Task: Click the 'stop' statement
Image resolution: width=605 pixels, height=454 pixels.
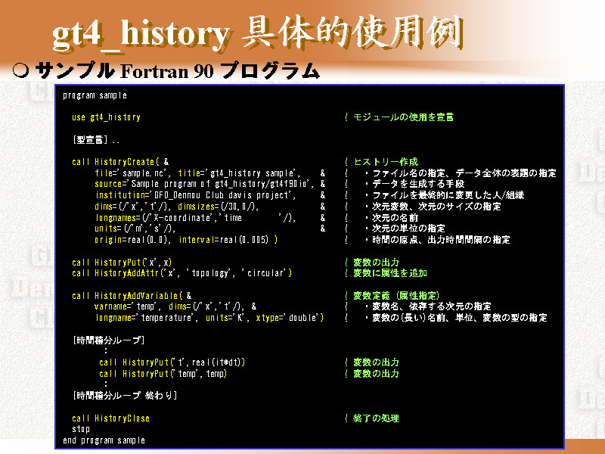Action: point(81,429)
